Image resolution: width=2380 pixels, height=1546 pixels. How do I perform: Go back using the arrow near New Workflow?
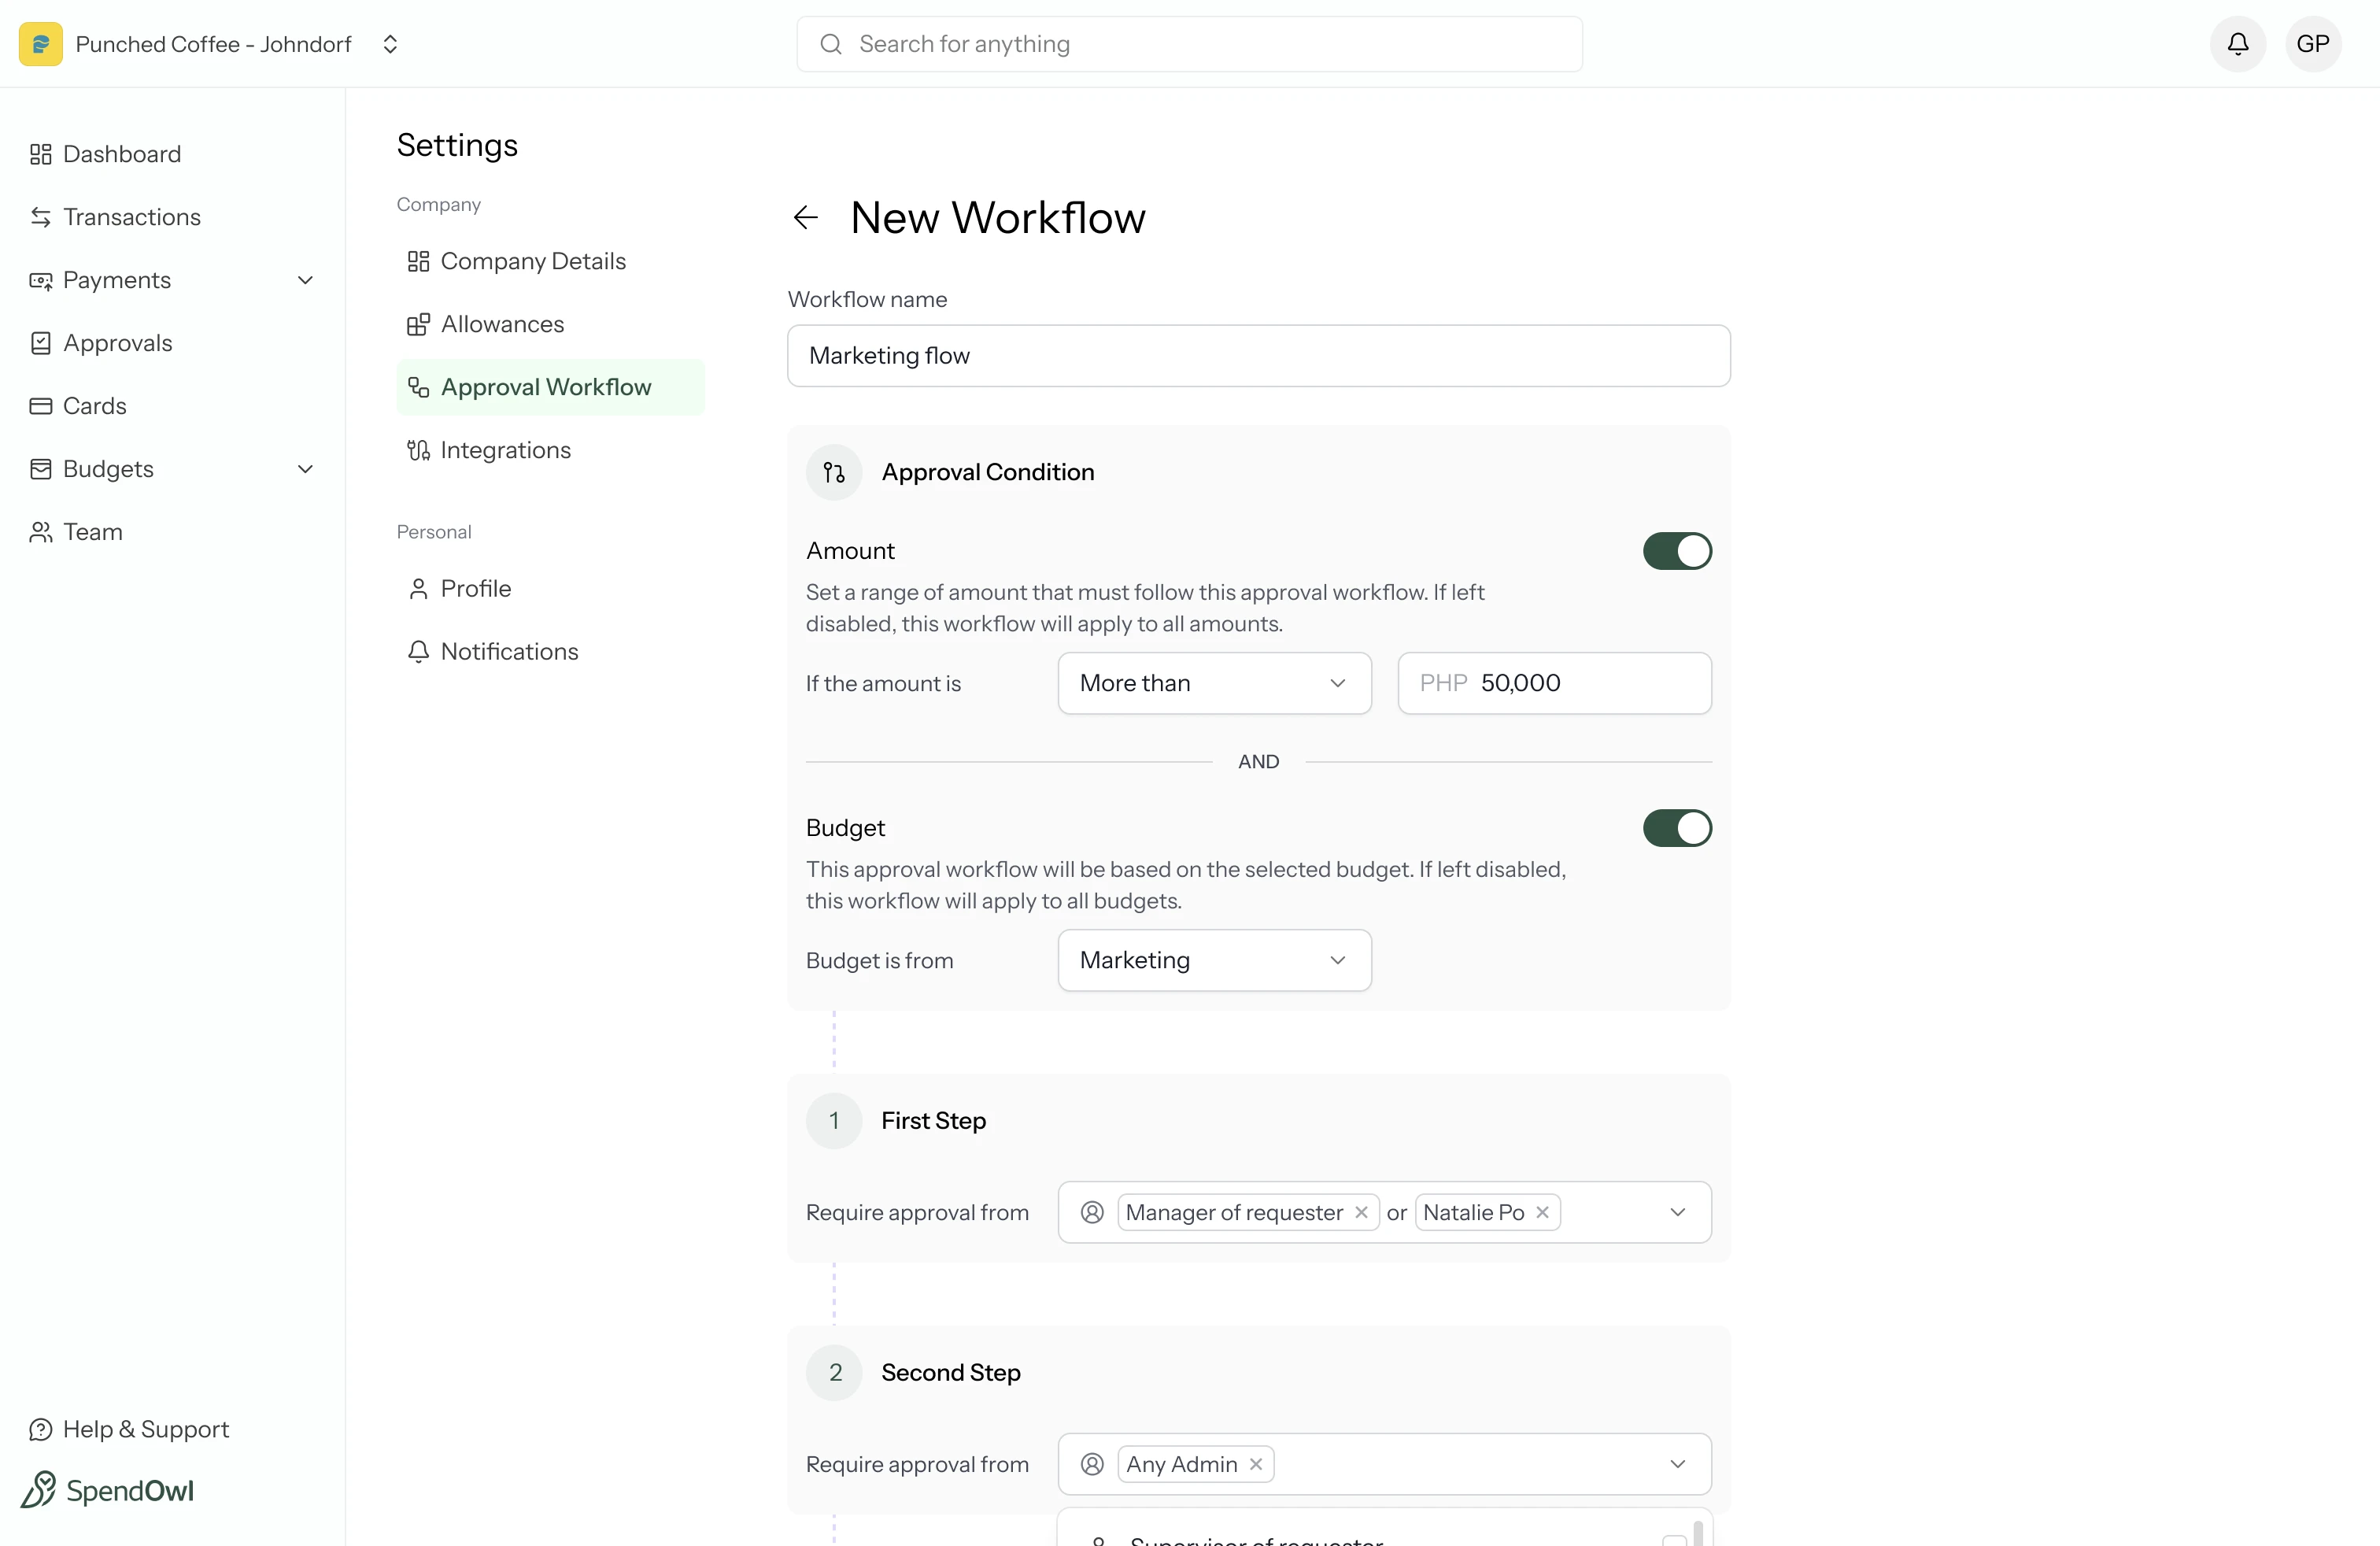coord(806,217)
